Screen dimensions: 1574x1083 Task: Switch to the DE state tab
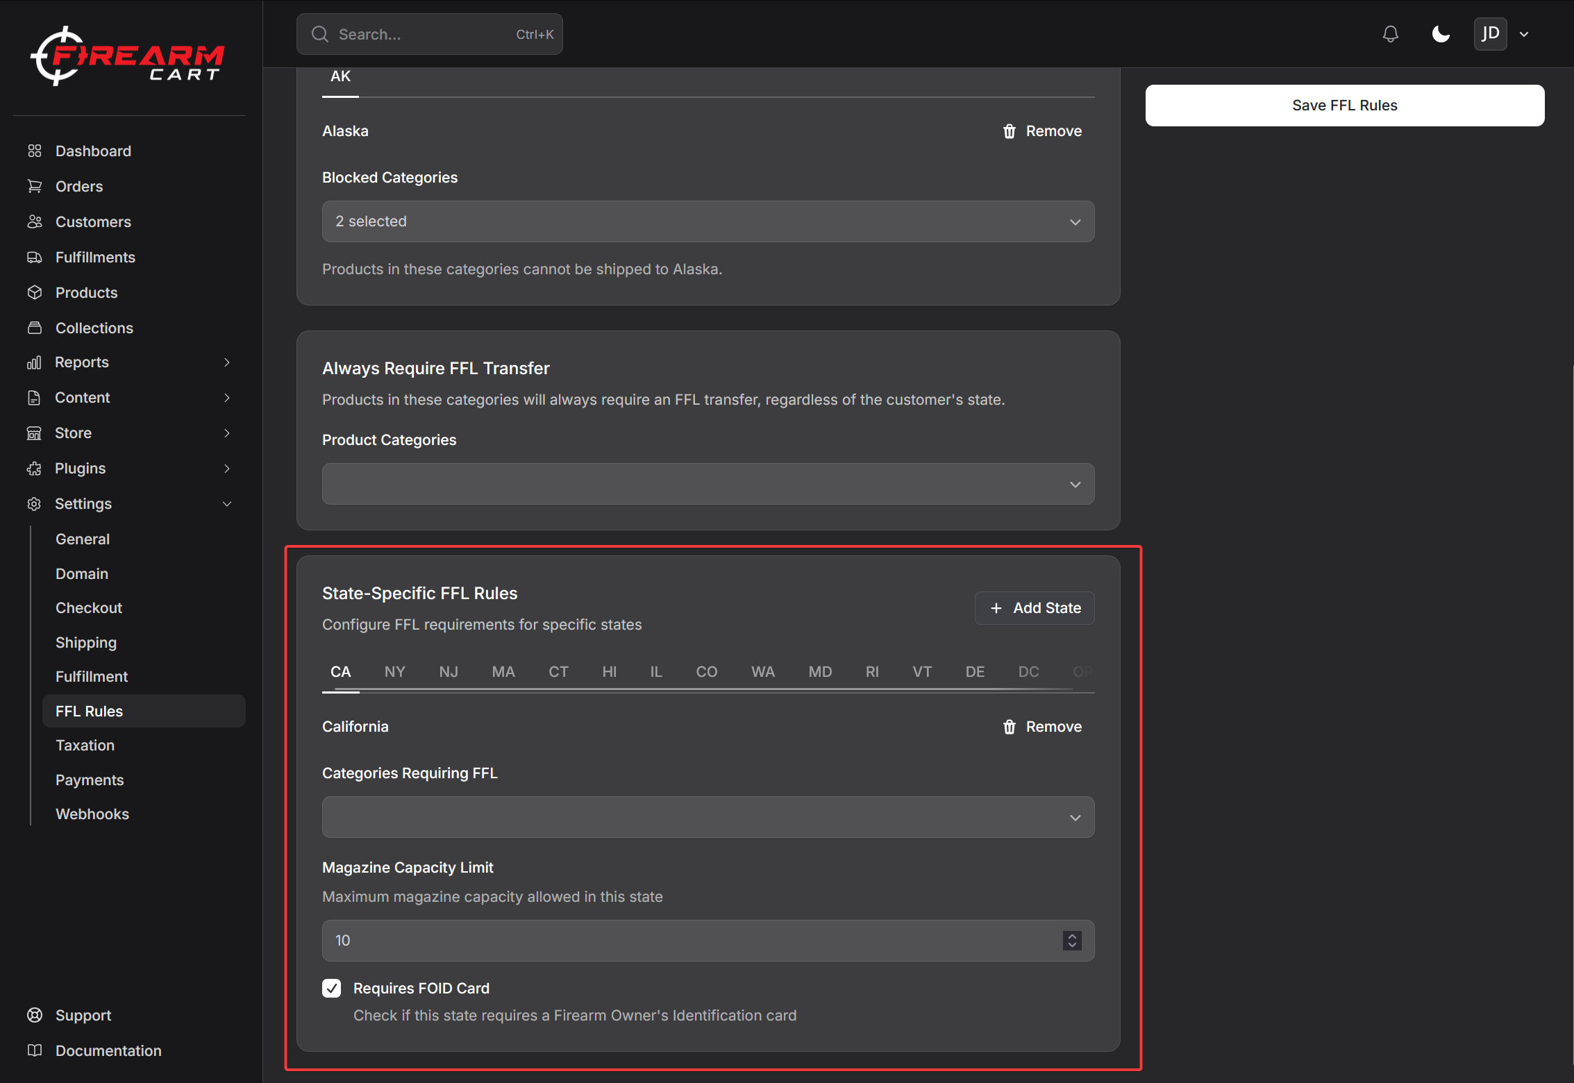click(x=975, y=672)
